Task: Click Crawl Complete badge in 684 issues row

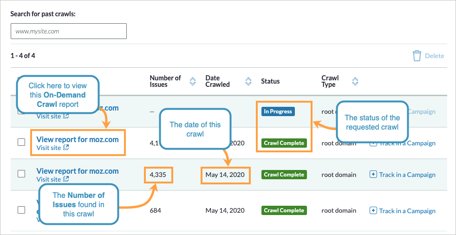Action: tap(284, 210)
